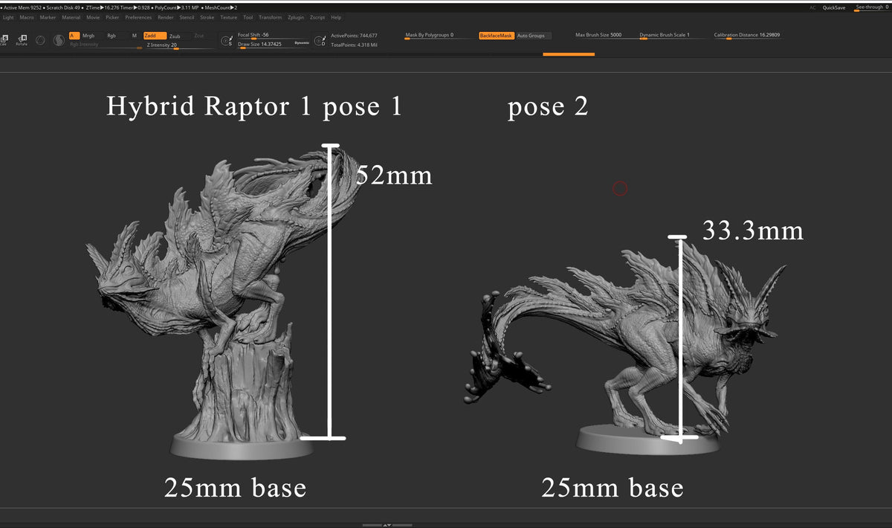The width and height of the screenshot is (892, 528).
Task: Click the Draw Size dial icon
Action: pyautogui.click(x=320, y=40)
